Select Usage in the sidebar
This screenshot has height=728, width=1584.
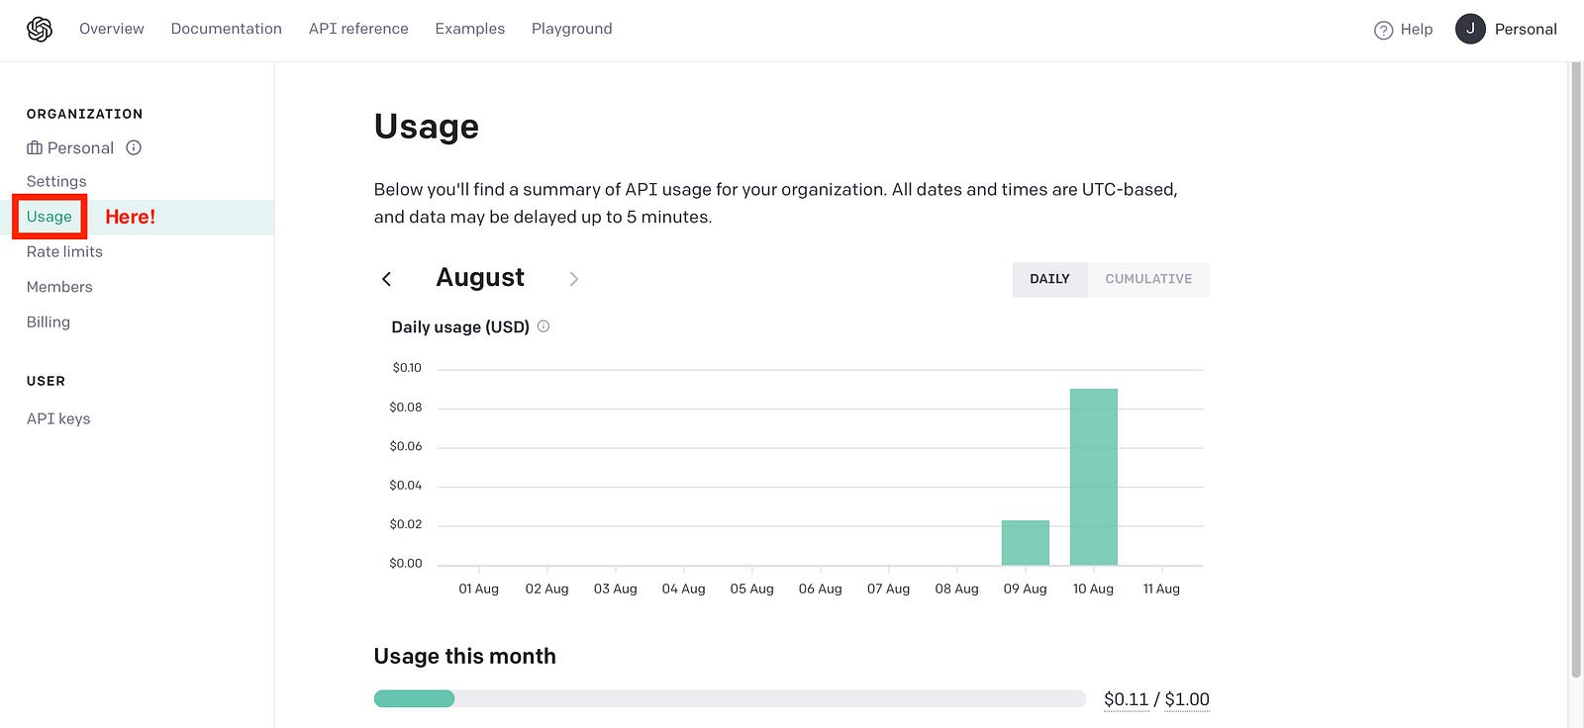(49, 217)
